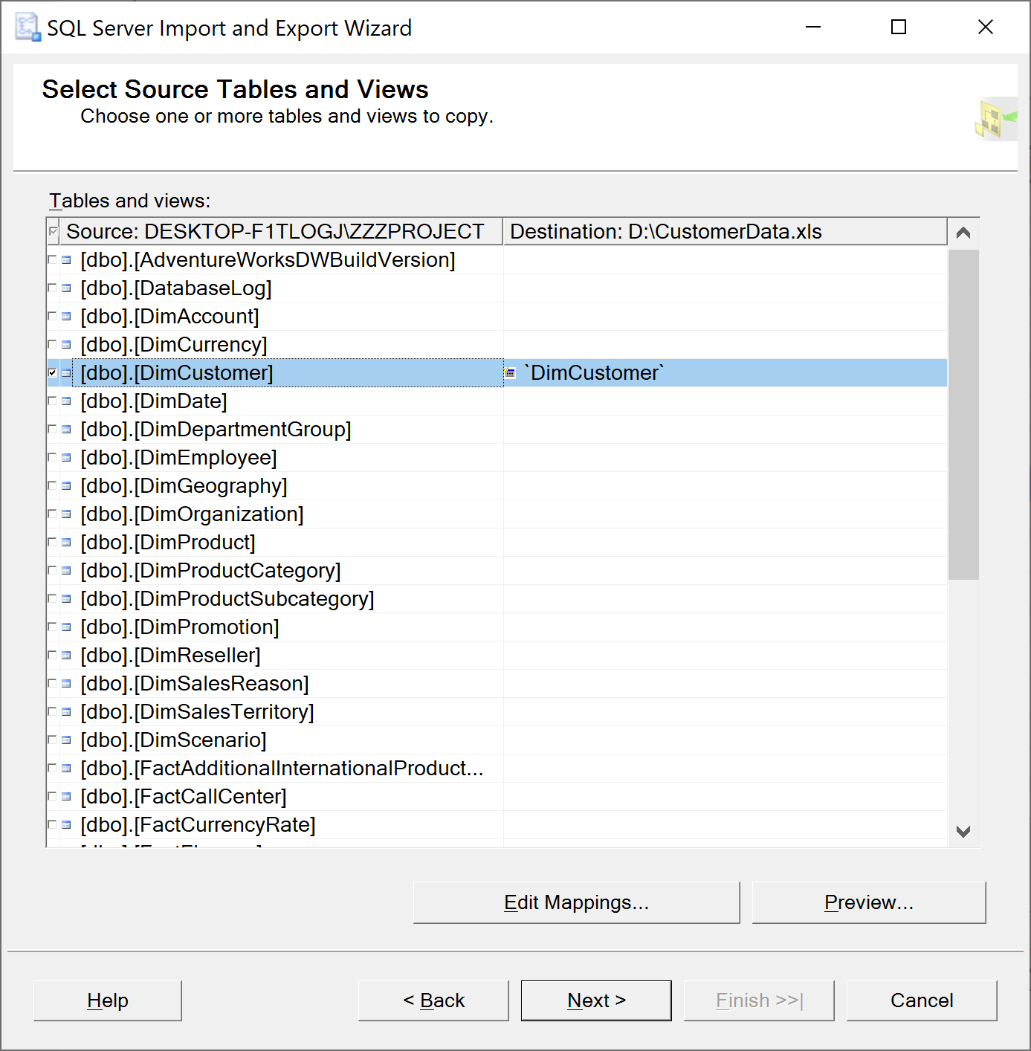1031x1051 pixels.
Task: Click the wizard icon in the title bar
Action: pos(28,28)
